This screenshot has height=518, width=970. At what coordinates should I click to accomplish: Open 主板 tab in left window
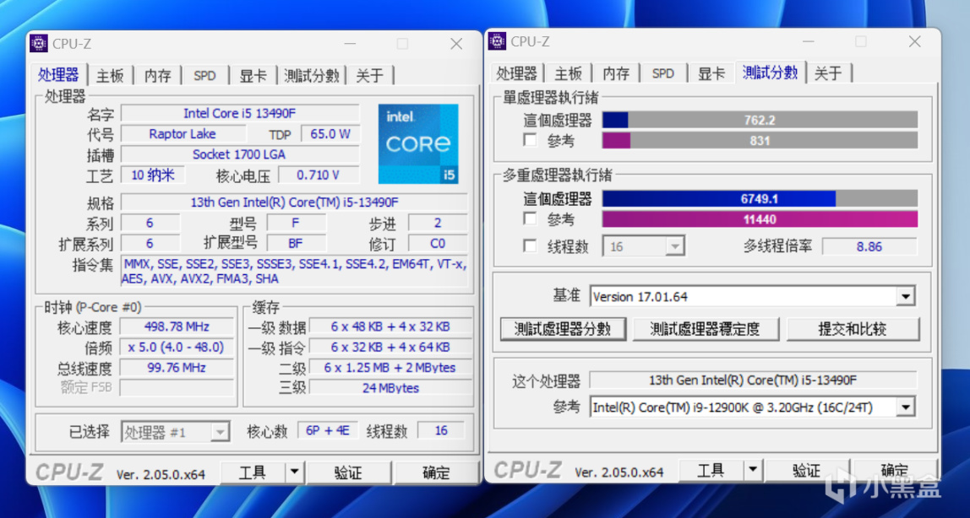tap(110, 76)
